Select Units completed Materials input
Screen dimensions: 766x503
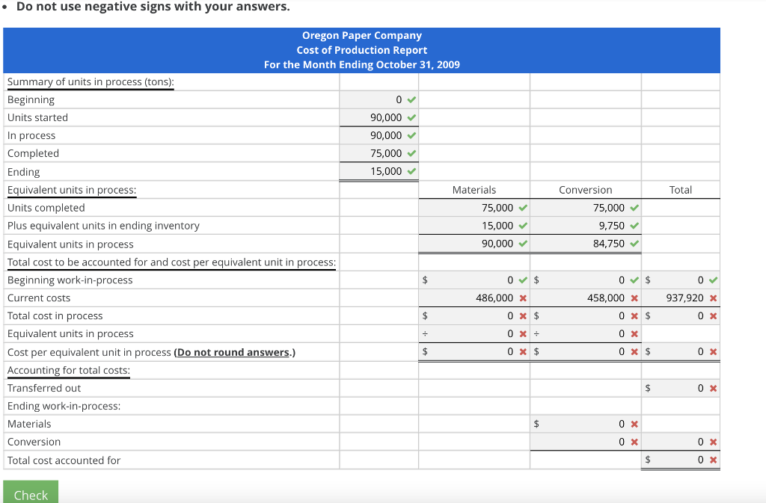tap(474, 208)
